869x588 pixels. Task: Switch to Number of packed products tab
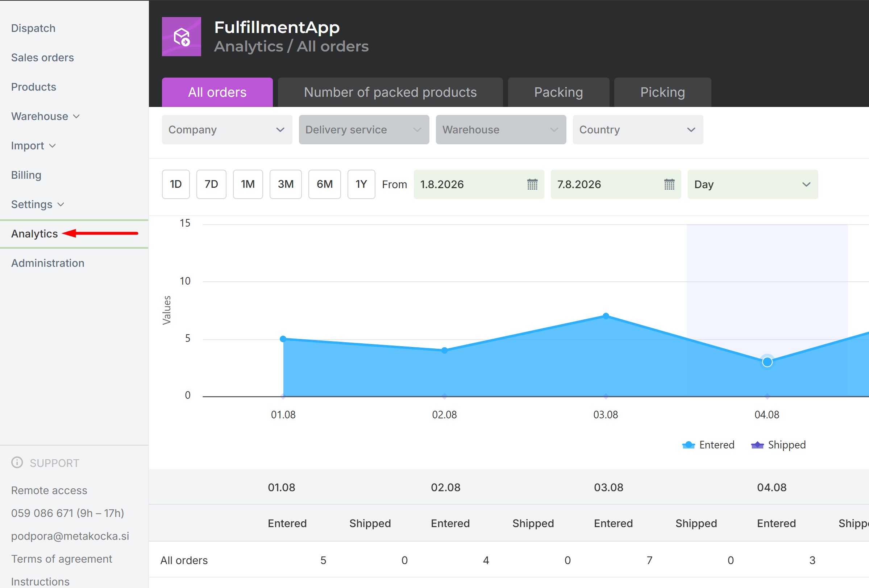390,92
